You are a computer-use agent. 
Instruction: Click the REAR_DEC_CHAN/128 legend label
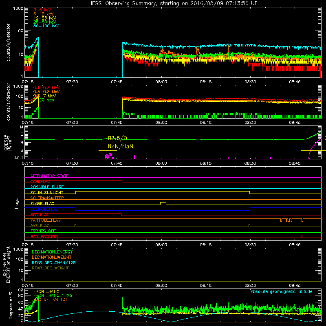pos(54,262)
